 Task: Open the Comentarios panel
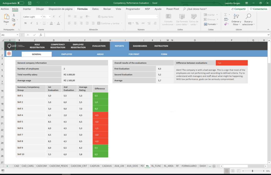click(x=259, y=9)
